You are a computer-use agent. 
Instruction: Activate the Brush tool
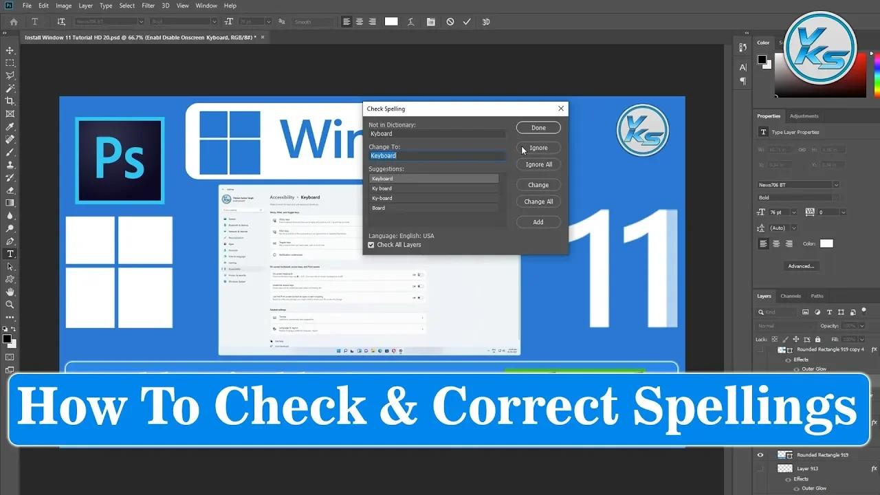(x=10, y=152)
